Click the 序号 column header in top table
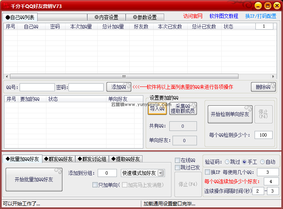Image resolution: width=283 pixels, height=209 pixels. click(10, 26)
